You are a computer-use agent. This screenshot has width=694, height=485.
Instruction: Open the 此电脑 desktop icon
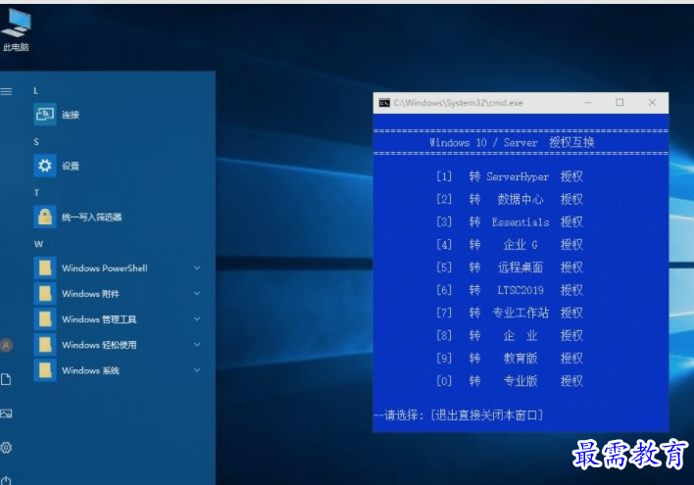pos(16,30)
